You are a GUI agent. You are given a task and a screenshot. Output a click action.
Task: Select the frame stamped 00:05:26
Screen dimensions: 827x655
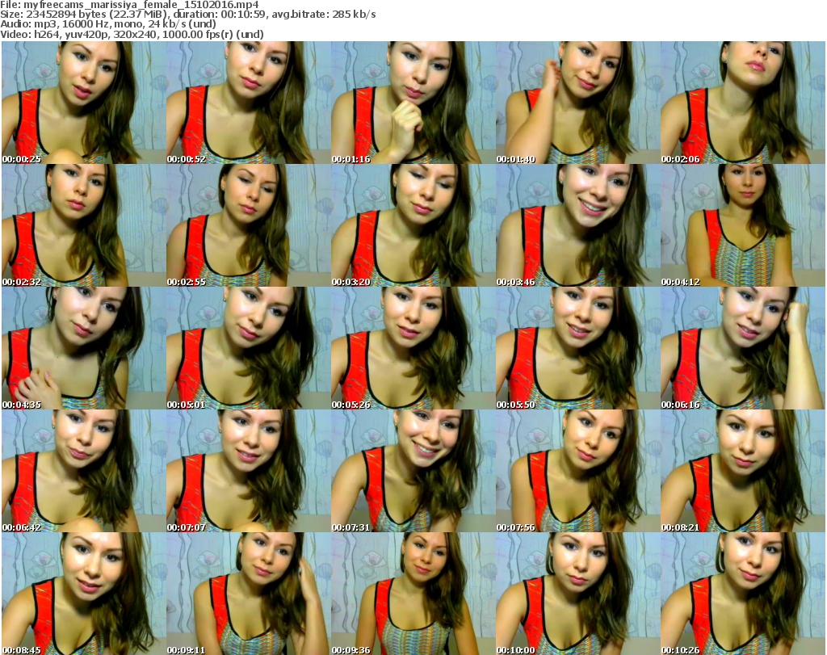413,348
